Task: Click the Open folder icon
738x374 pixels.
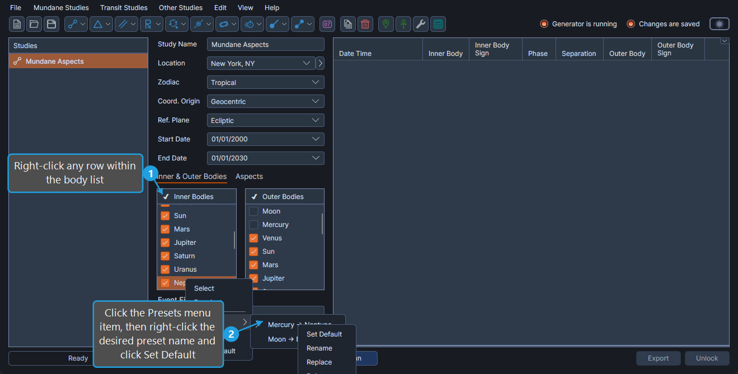Action: [34, 24]
